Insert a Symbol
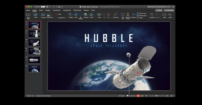The width and height of the screenshot is (202, 105). [157, 16]
